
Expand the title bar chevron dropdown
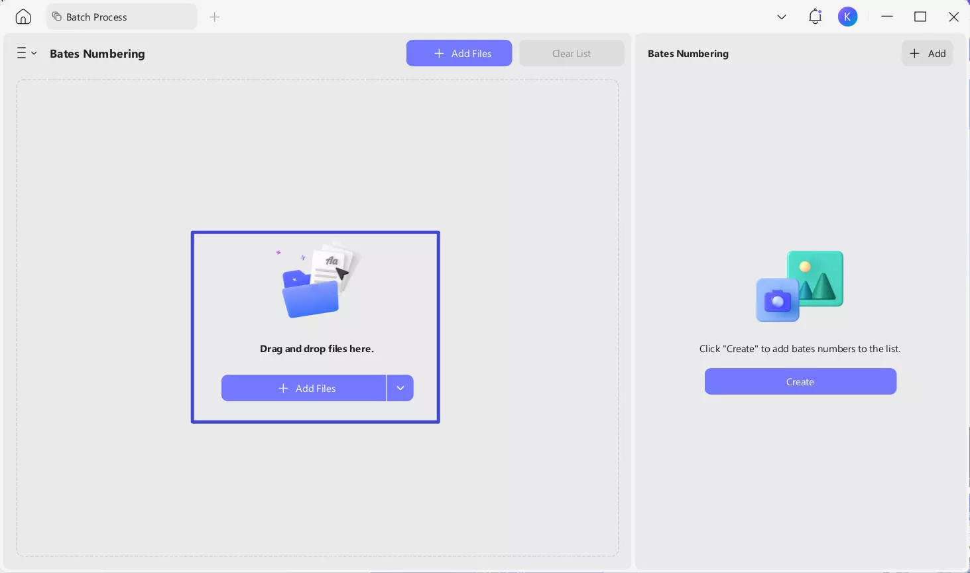[781, 17]
